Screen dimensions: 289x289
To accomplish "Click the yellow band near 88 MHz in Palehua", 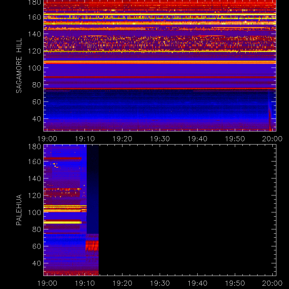I will pos(62,223).
